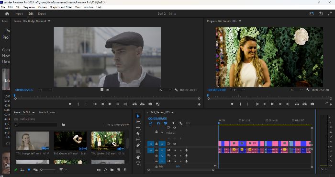
Task: Select the Slip tool
Action: pyautogui.click(x=138, y=140)
